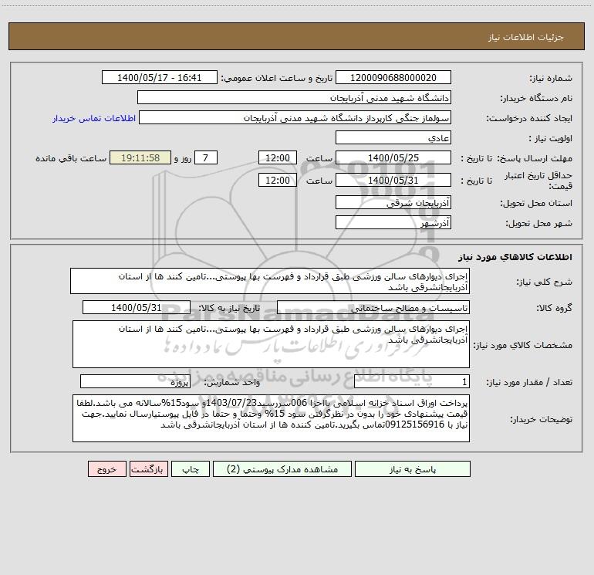Viewport: 594px width, 575px height.
Task: Click the اطلاعات کالاهای مورد نیاز section heading
Action: [x=515, y=257]
